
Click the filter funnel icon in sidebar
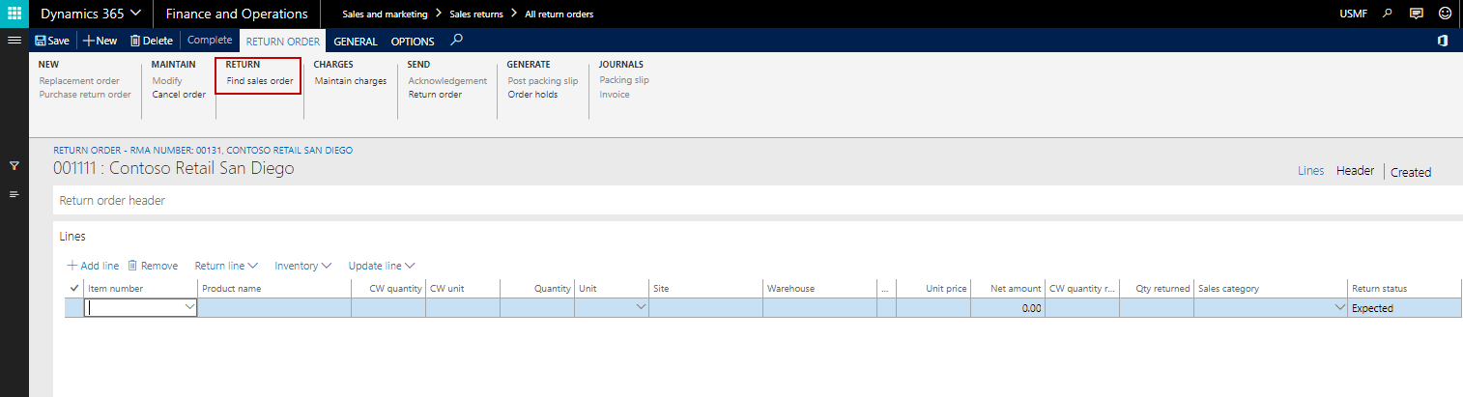pos(14,166)
